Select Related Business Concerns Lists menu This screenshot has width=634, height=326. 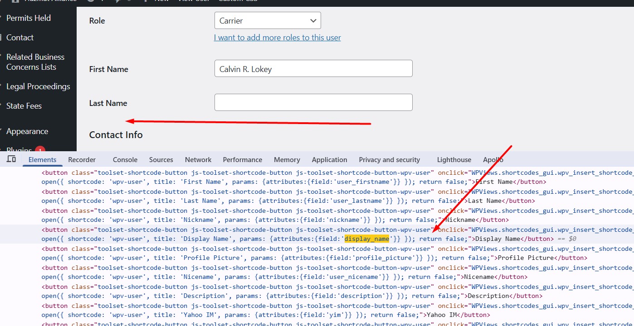coord(35,62)
